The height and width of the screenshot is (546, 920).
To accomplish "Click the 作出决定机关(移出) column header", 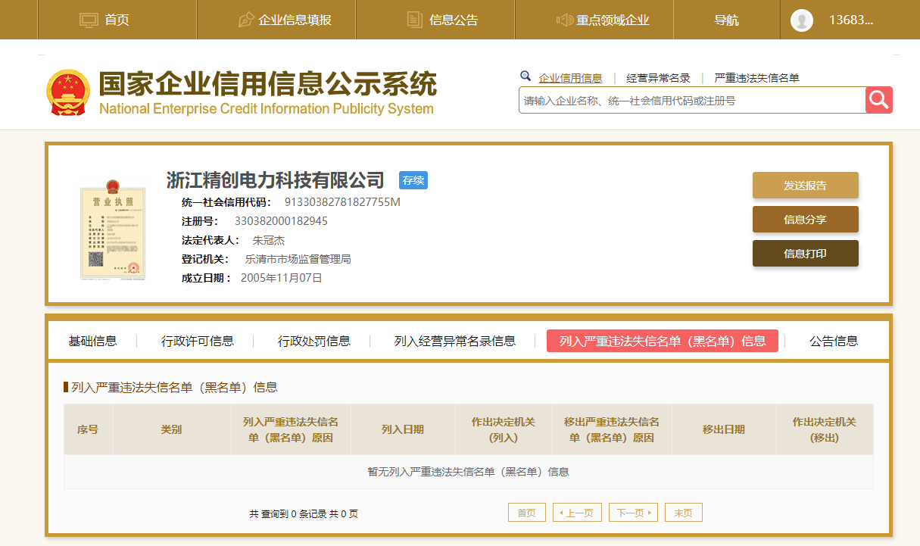I will [x=825, y=429].
